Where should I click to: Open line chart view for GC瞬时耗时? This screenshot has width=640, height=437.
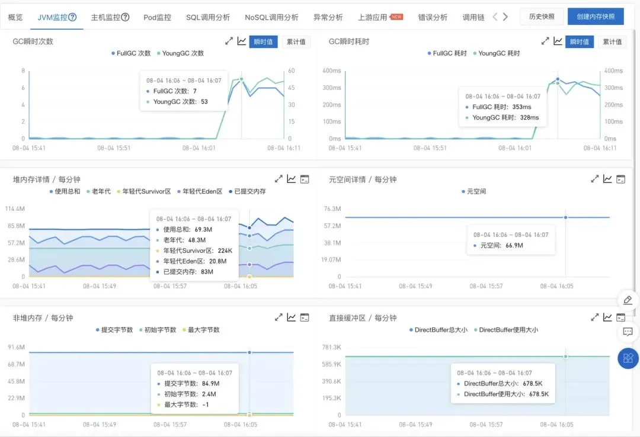coord(558,41)
